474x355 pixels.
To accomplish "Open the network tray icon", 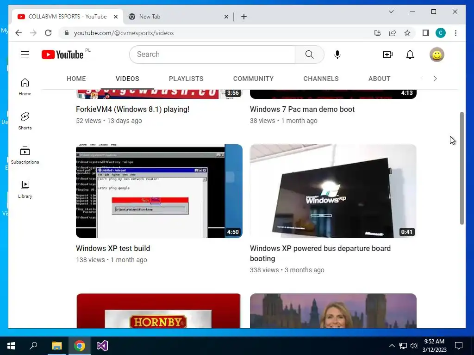I will tap(403, 346).
